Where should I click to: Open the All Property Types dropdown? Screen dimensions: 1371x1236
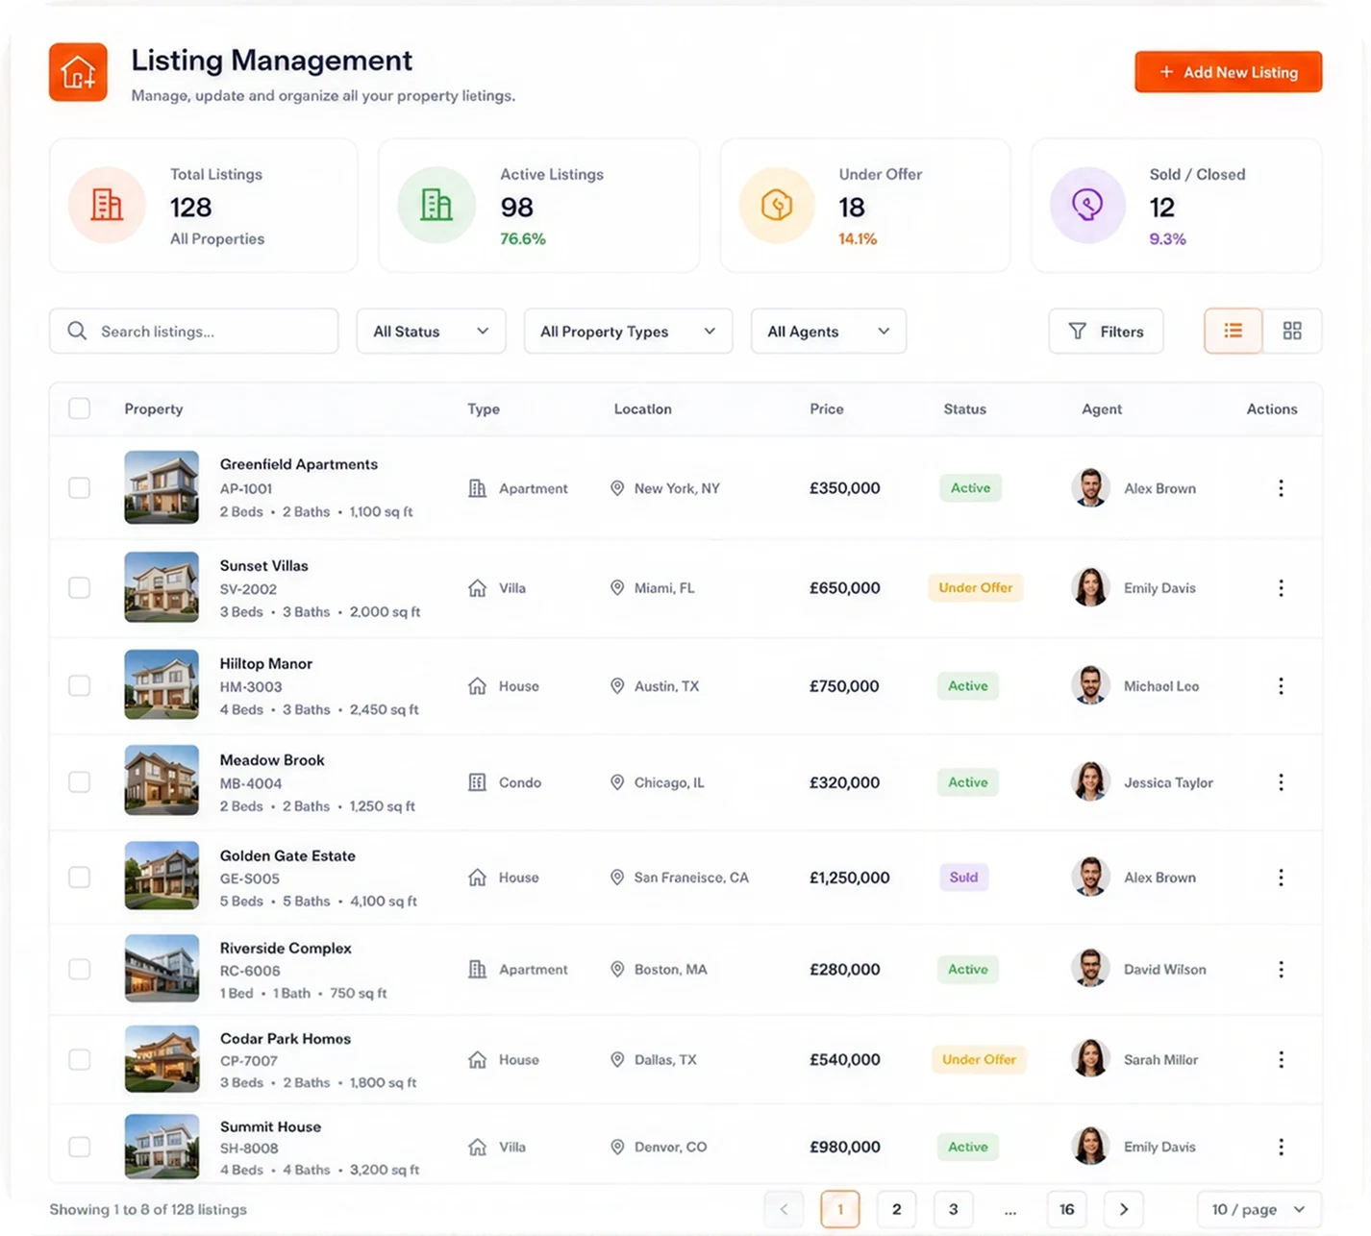[628, 331]
